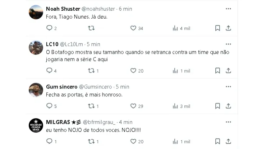View analytics on Noah Shuster's tweet
The height and width of the screenshot is (149, 266).
(175, 28)
